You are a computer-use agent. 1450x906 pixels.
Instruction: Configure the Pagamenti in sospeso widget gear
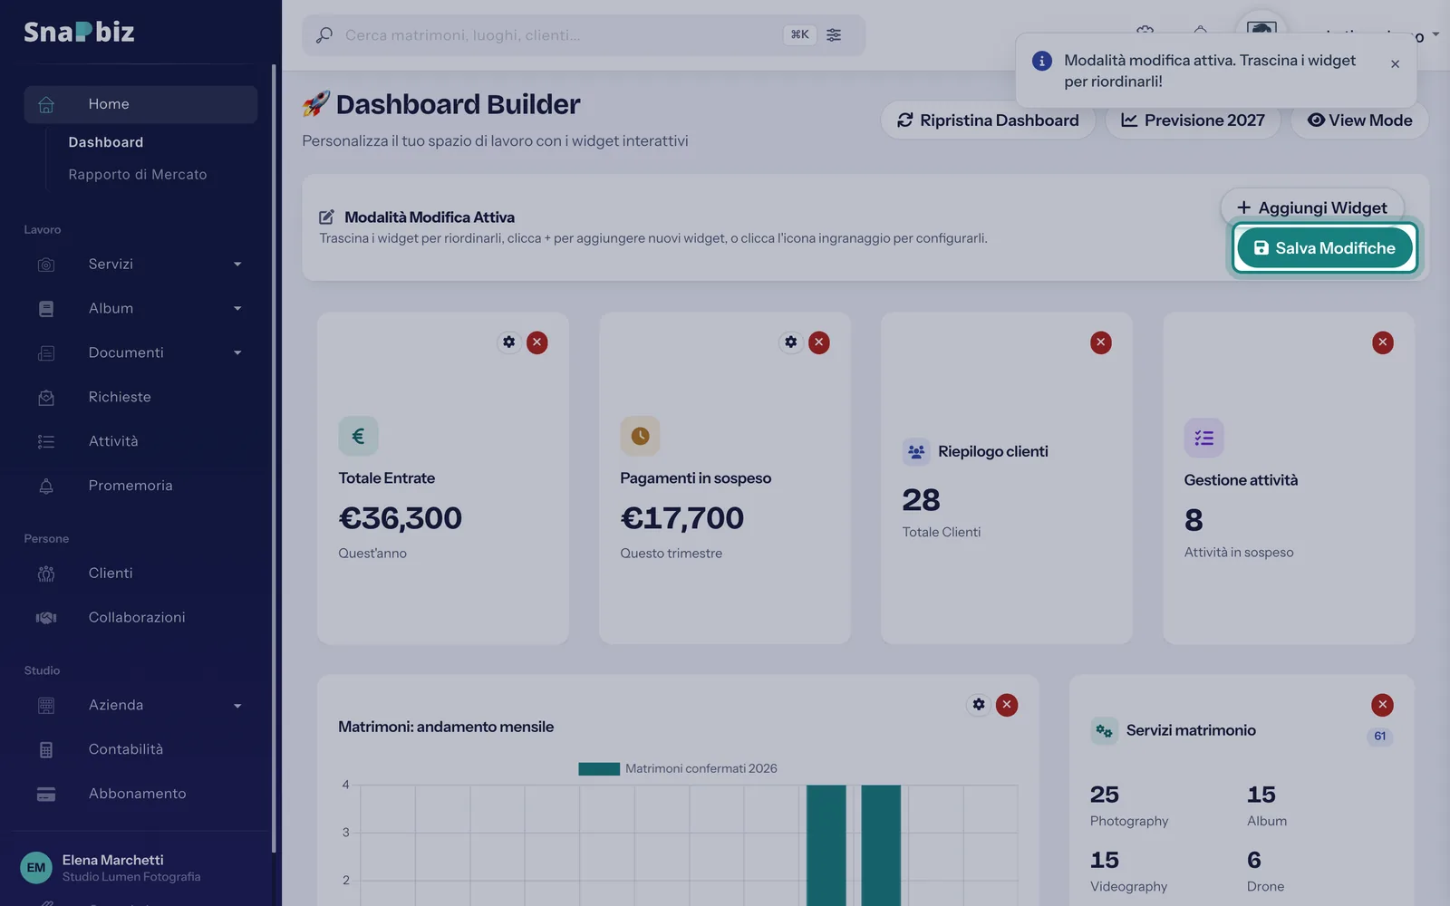[x=791, y=342]
